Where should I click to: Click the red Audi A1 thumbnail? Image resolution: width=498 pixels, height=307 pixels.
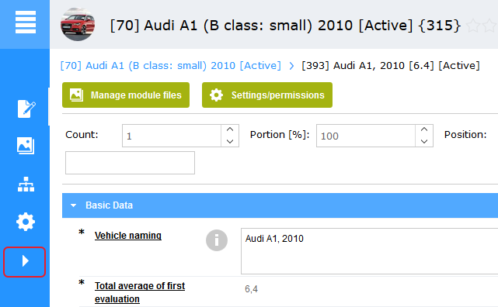pos(78,24)
